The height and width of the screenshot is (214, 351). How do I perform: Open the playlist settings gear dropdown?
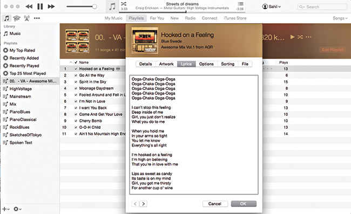pos(17,209)
